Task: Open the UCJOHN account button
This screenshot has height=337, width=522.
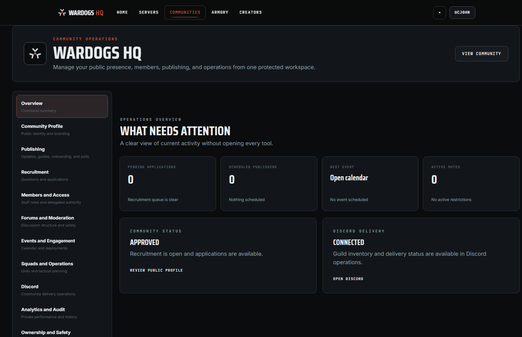Action: 462,13
